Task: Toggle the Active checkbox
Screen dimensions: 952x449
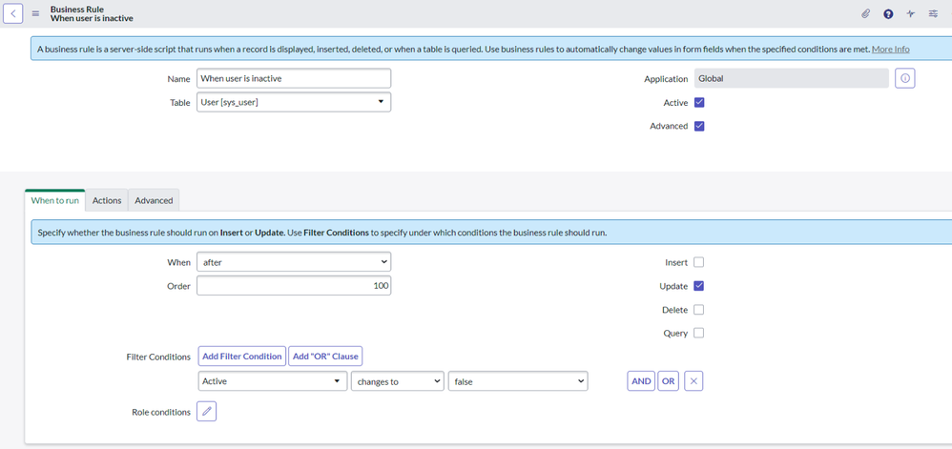Action: pos(699,103)
